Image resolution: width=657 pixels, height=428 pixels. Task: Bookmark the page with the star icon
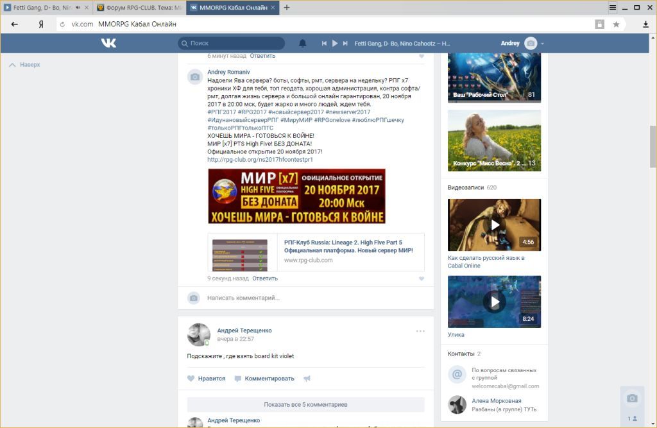point(616,24)
